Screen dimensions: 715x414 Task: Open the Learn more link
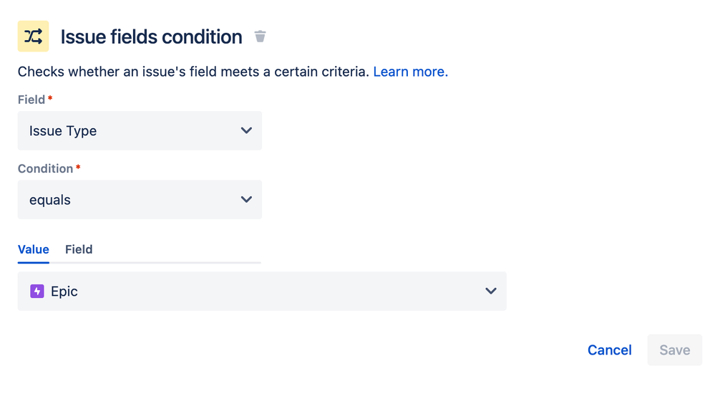410,72
